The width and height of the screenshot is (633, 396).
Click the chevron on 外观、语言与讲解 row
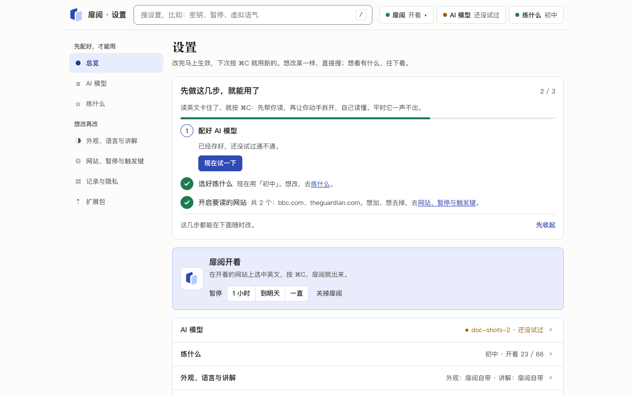pos(551,378)
